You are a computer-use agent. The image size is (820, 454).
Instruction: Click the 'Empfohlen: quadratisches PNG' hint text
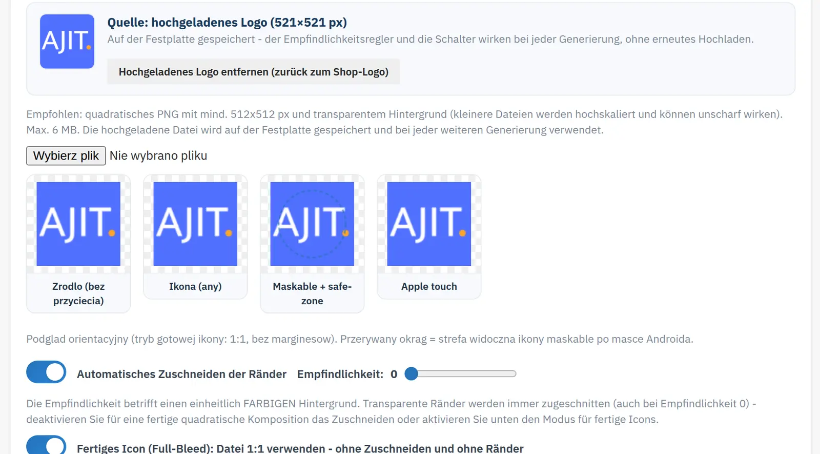tap(404, 122)
